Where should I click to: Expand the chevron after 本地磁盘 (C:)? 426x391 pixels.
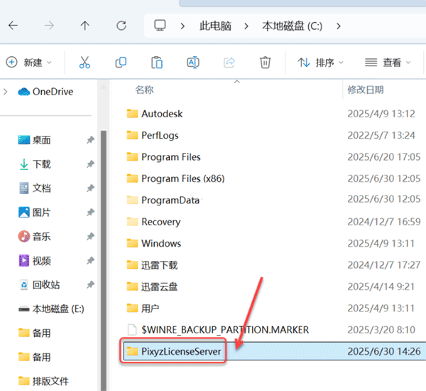[338, 26]
